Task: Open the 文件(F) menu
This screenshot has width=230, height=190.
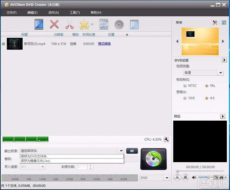Action: pyautogui.click(x=12, y=12)
